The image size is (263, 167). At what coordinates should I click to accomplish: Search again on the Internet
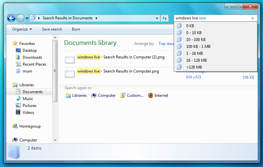tap(158, 95)
